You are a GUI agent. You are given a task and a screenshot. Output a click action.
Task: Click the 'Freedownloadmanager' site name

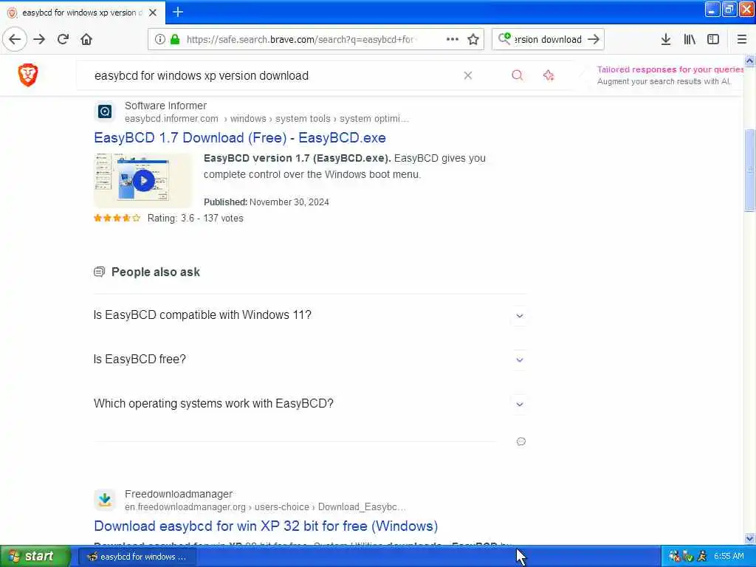click(179, 494)
